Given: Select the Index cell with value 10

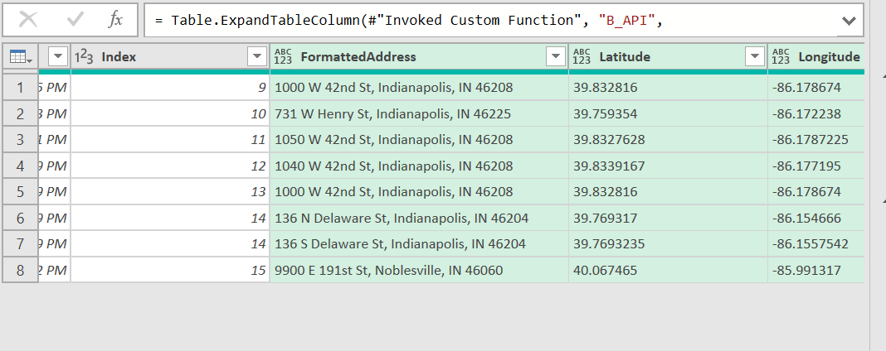Looking at the screenshot, I should click(170, 113).
